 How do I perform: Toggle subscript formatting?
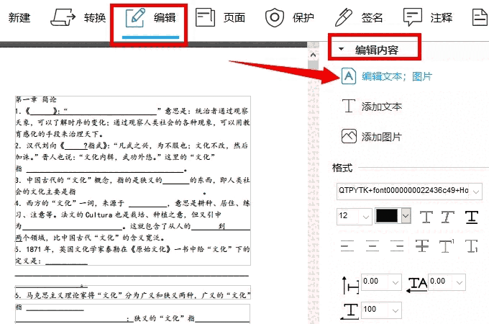472,246
